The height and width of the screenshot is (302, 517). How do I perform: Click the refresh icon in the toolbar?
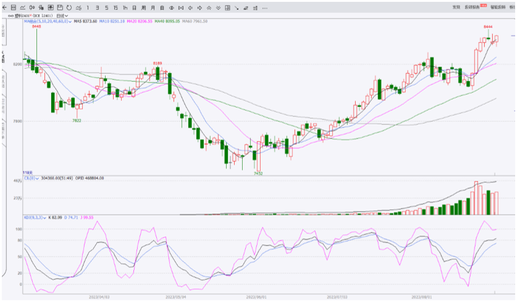click(x=69, y=7)
